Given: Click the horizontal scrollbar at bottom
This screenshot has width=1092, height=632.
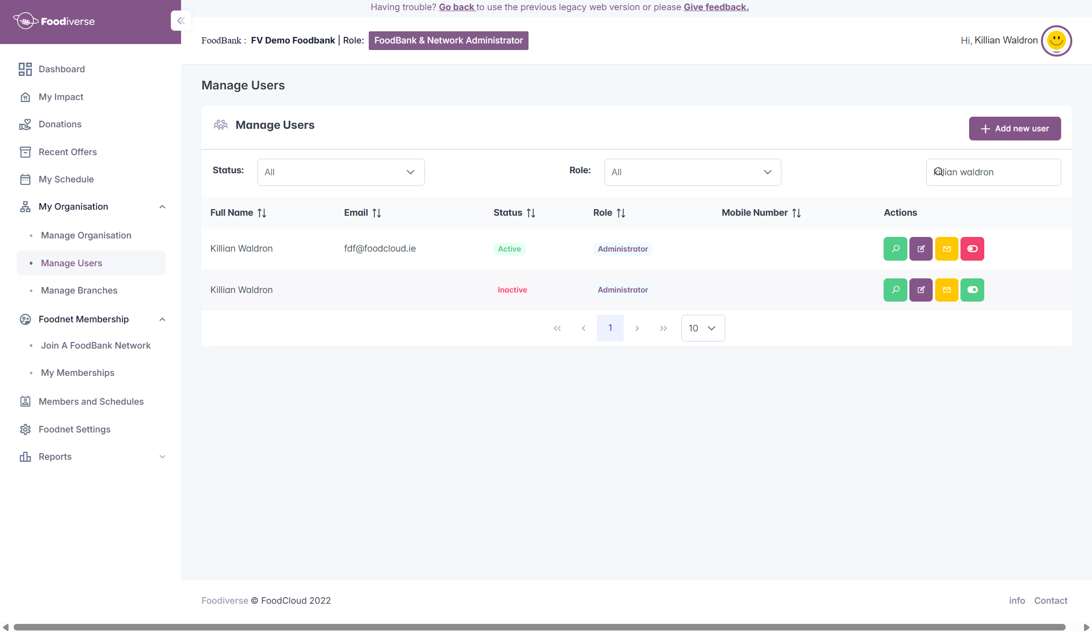Looking at the screenshot, I should coord(539,627).
